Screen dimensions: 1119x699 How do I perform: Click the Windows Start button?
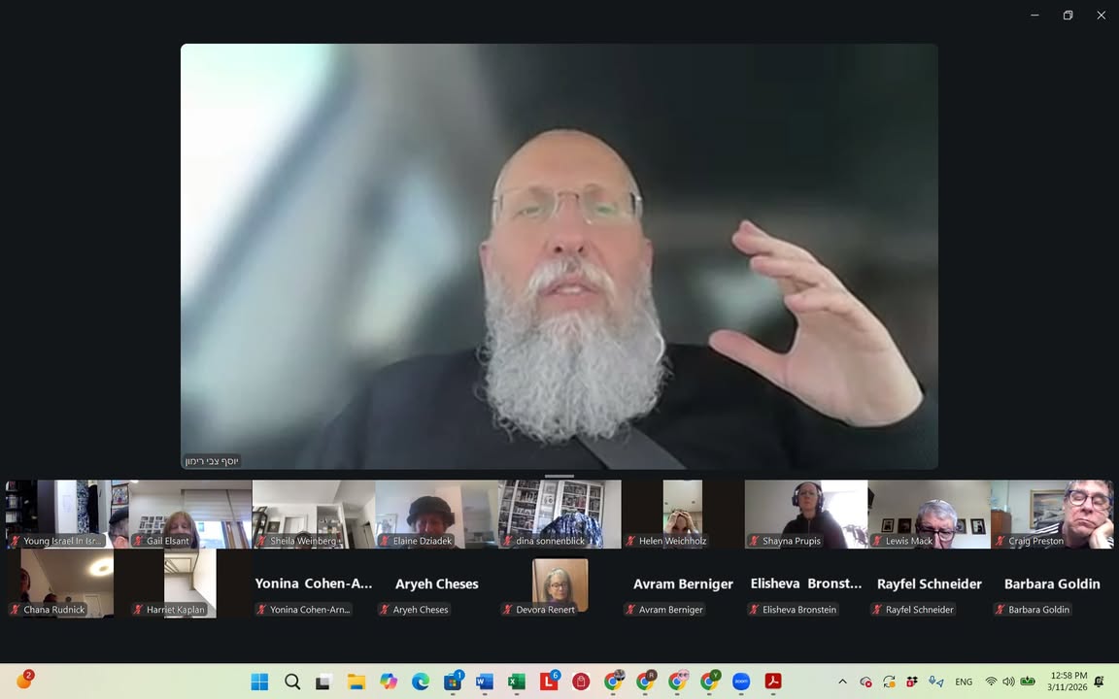click(259, 682)
